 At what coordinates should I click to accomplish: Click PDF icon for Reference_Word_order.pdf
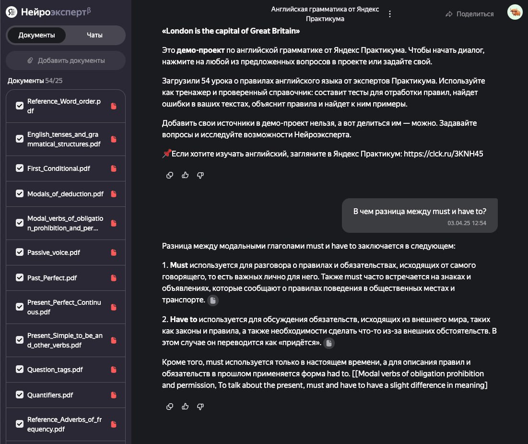click(x=114, y=106)
